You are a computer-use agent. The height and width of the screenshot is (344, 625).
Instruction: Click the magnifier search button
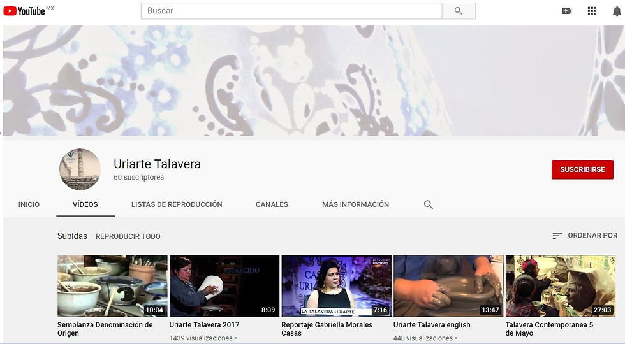pyautogui.click(x=459, y=11)
